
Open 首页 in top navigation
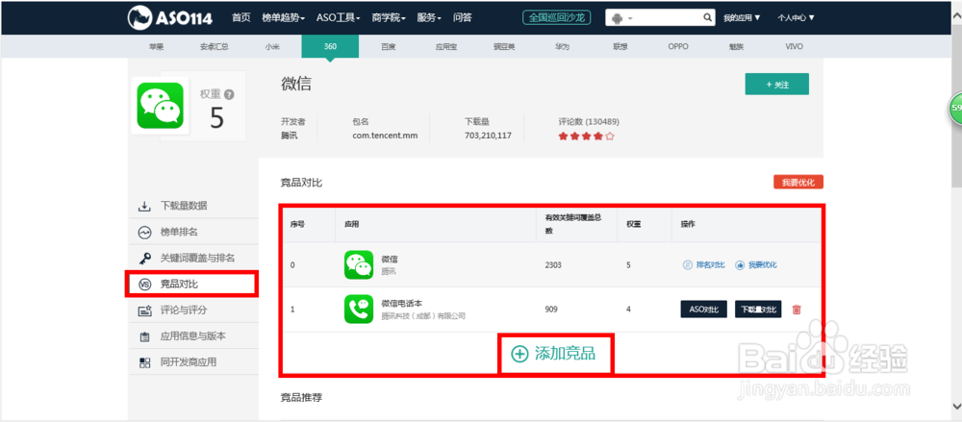tap(241, 18)
